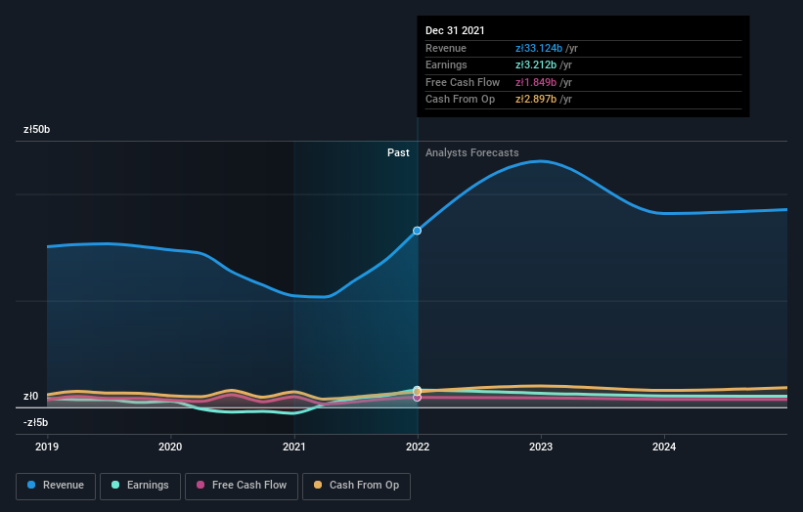Click the revenue line peak near 2023

[x=541, y=161]
